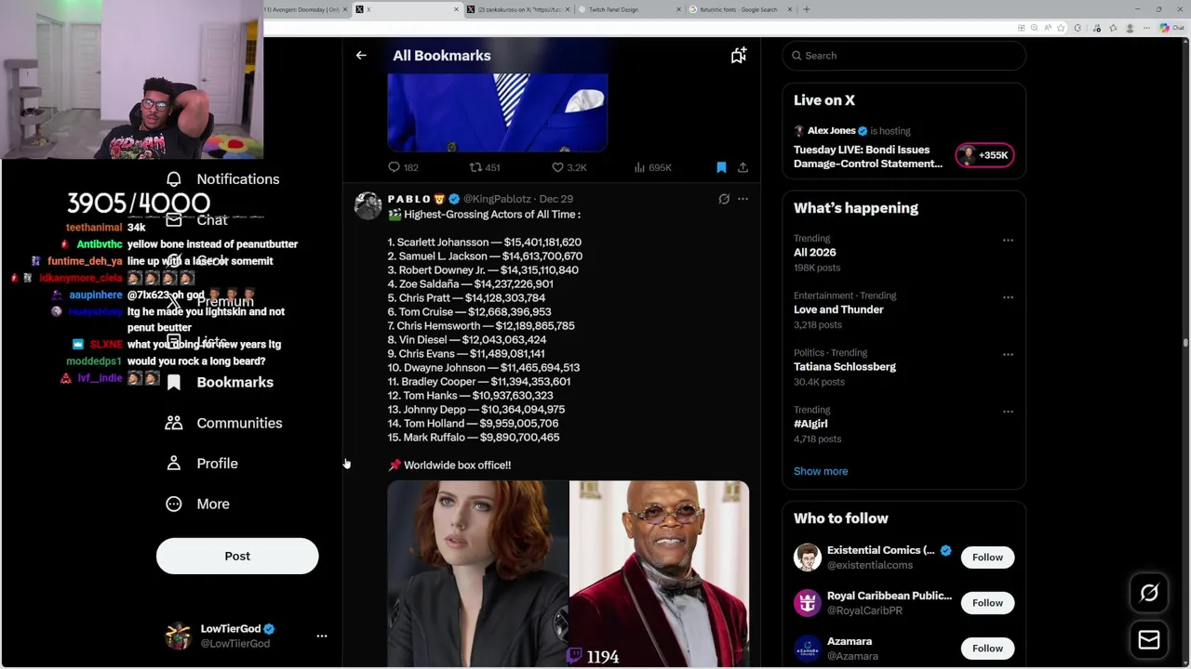1191x669 pixels.
Task: Like the post with 3.2K likes
Action: click(569, 167)
